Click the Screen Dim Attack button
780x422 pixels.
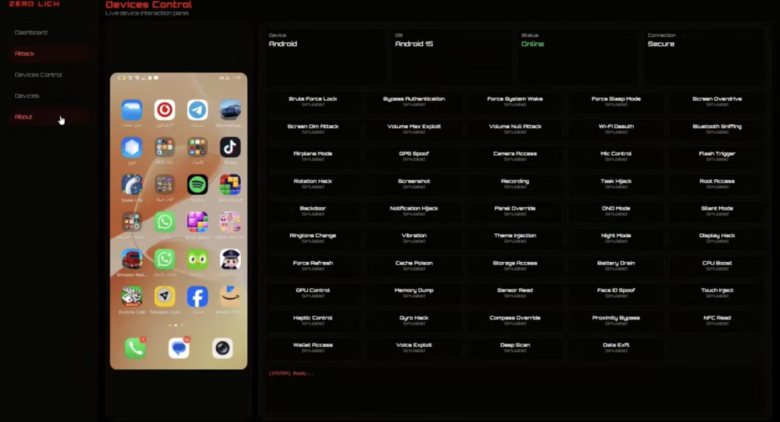(313, 129)
